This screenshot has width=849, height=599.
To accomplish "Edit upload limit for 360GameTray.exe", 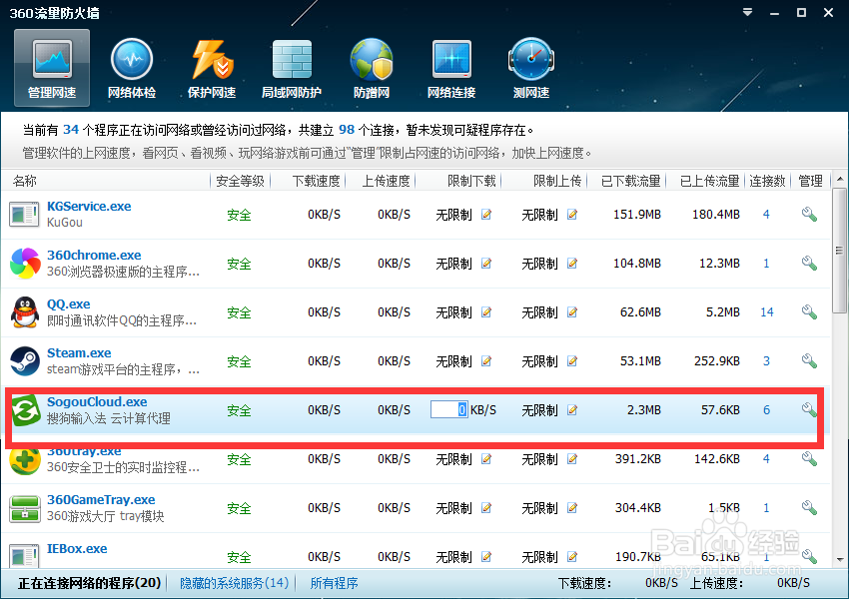I will 571,508.
